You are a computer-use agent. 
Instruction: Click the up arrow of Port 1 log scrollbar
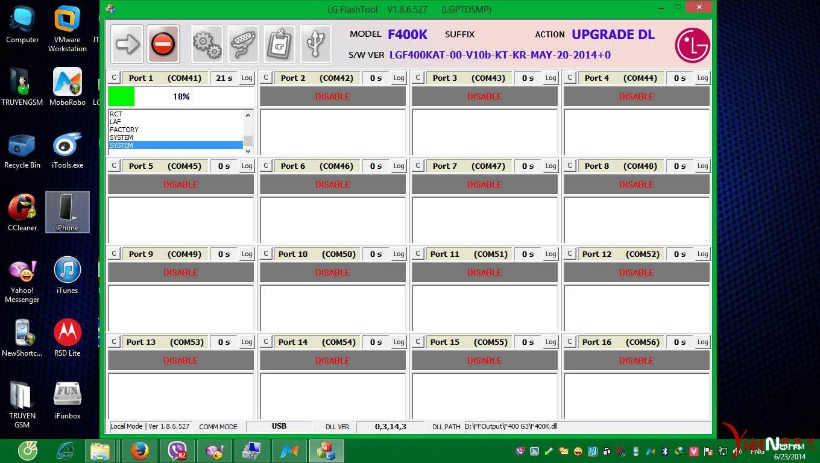tap(248, 115)
